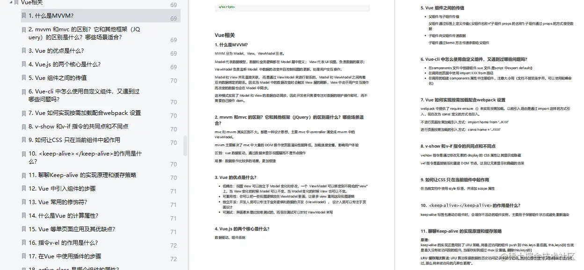The width and height of the screenshot is (584, 270).
Task: Click bookmark icon beside 13. Vue 常用的修饰符?
Action: pos(24,202)
